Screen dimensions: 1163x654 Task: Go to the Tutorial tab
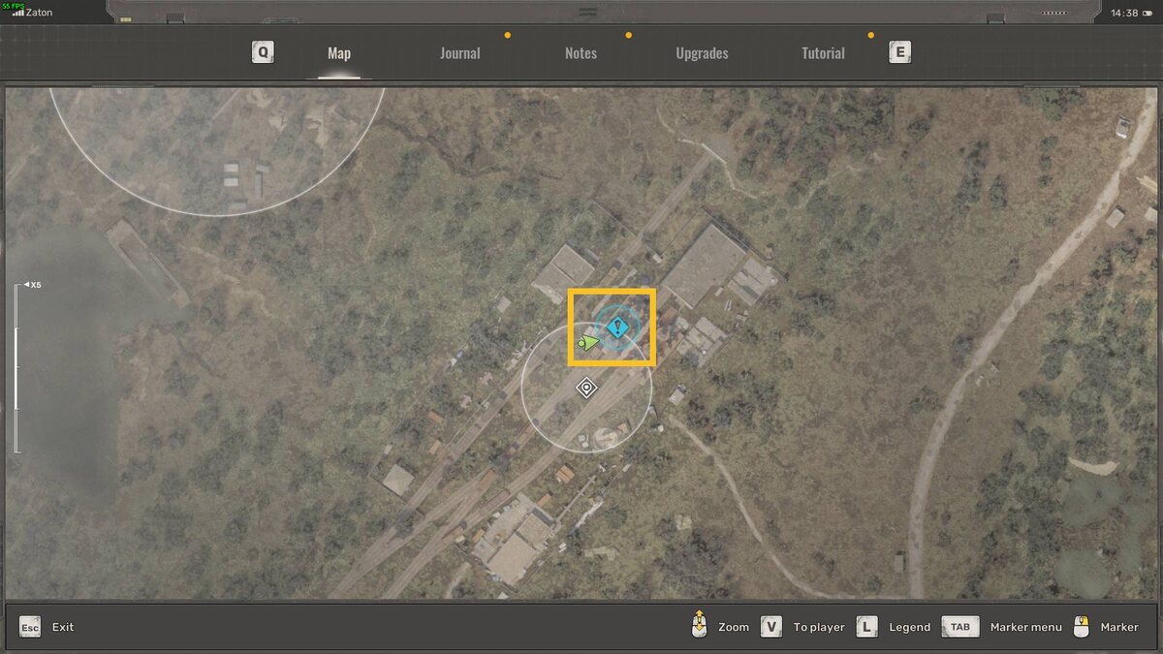[x=823, y=53]
